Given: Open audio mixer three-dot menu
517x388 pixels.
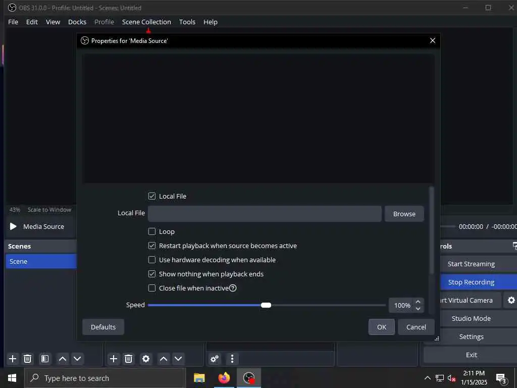Looking at the screenshot, I should 232,359.
